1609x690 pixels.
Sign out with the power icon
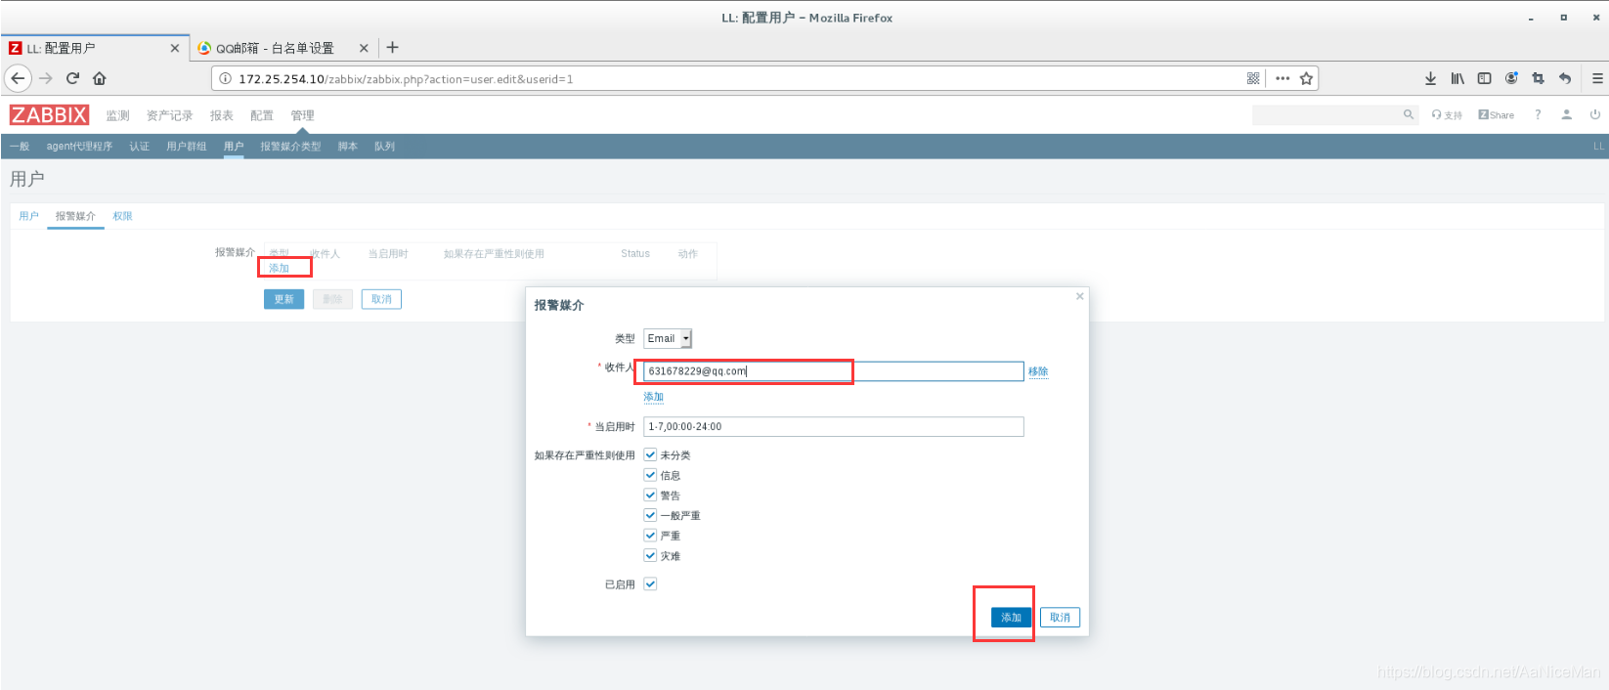[1594, 114]
